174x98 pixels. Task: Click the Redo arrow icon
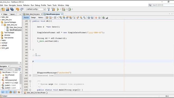click(22, 9)
